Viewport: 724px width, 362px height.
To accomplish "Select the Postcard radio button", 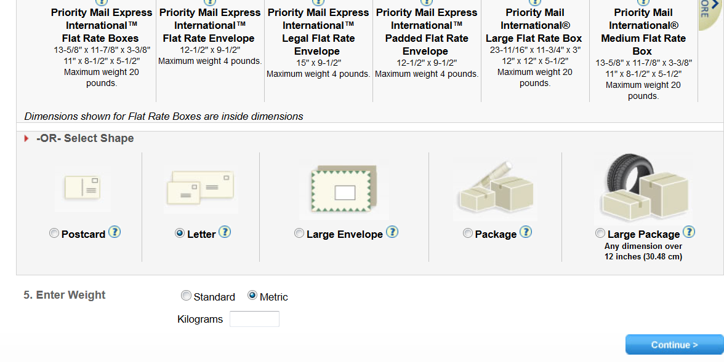I will [55, 234].
